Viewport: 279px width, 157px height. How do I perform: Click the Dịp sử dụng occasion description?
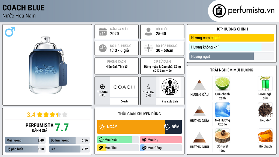tap(162, 68)
